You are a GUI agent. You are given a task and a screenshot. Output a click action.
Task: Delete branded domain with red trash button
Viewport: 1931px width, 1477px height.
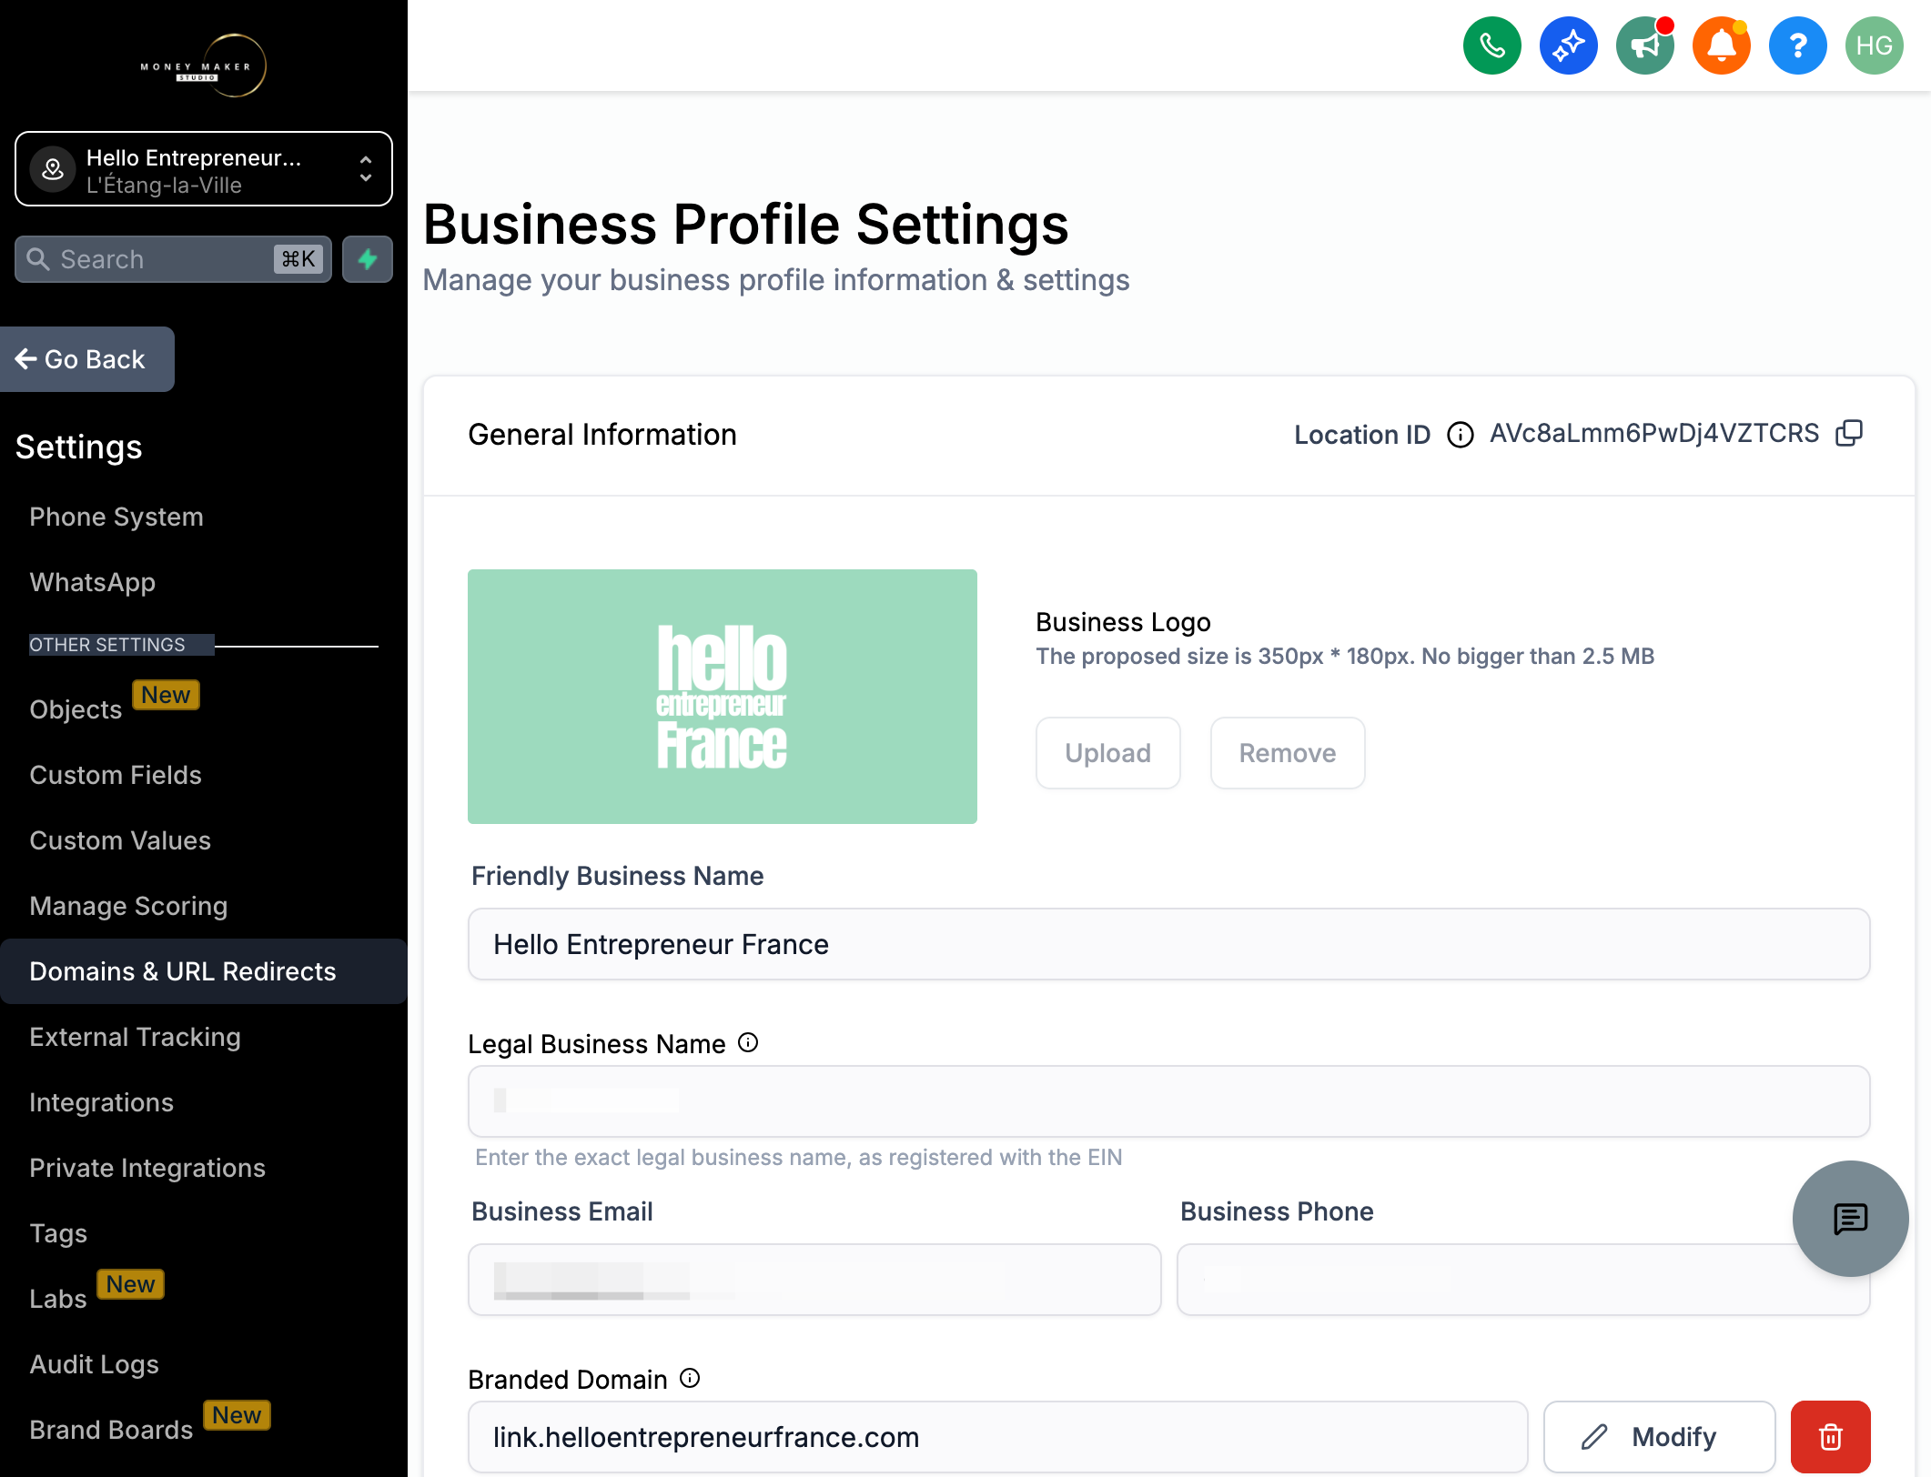[1830, 1437]
